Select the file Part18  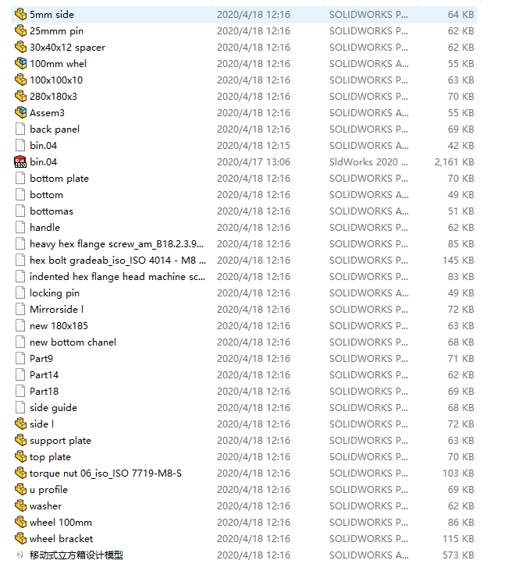coord(44,391)
